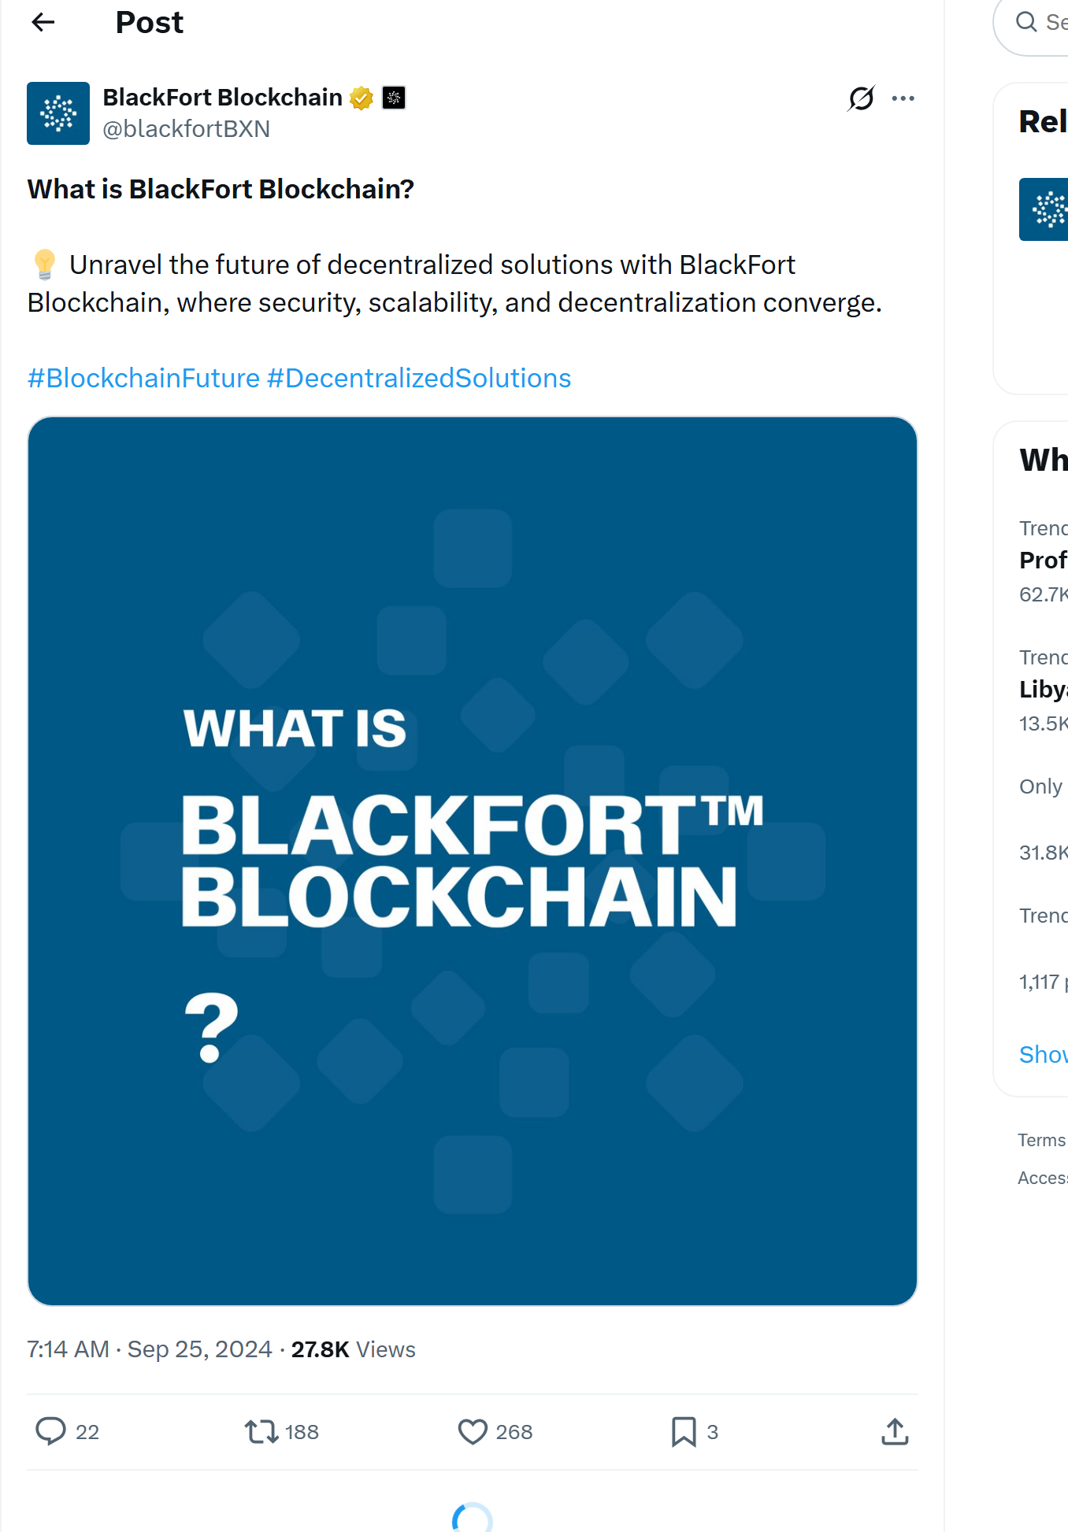Open the #DecentralizedSolutions hashtag
Image resolution: width=1068 pixels, height=1532 pixels.
[417, 378]
